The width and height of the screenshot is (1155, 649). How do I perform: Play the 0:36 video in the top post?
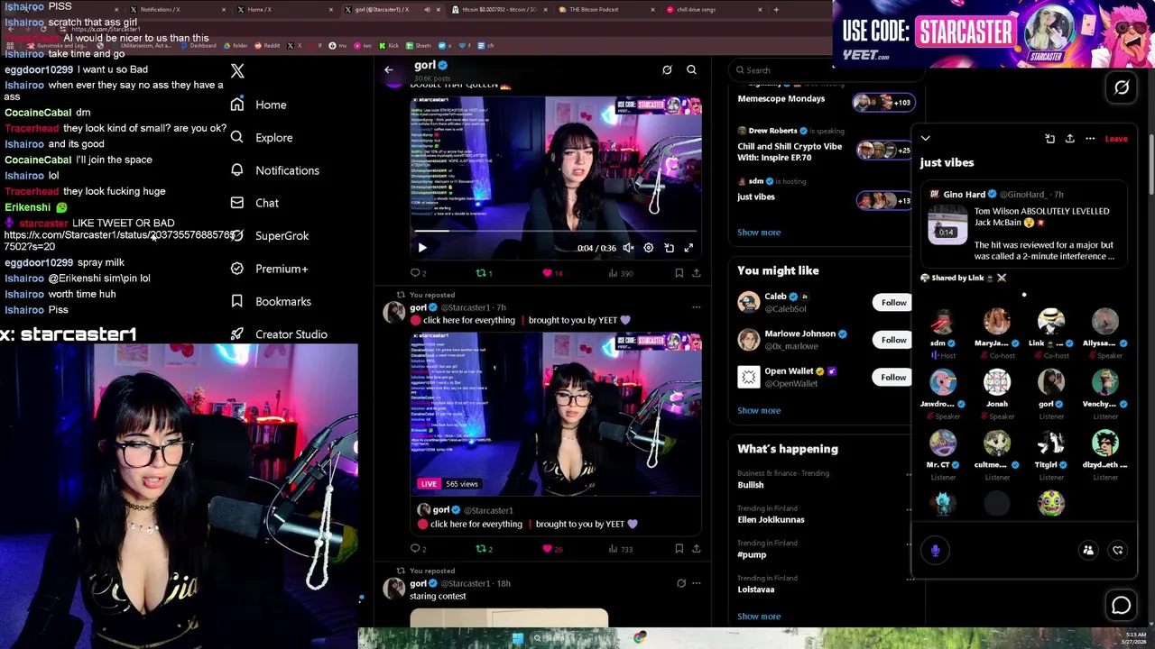422,247
